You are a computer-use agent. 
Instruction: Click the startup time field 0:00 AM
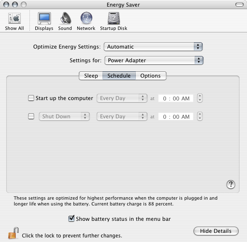tap(176, 98)
